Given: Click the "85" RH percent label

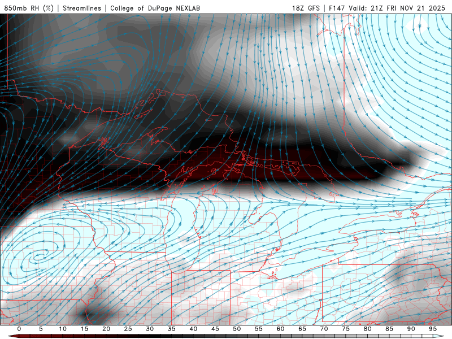Looking at the screenshot, I should click(389, 329).
